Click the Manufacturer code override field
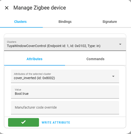The height and width of the screenshot is (134, 131). pos(65,108)
